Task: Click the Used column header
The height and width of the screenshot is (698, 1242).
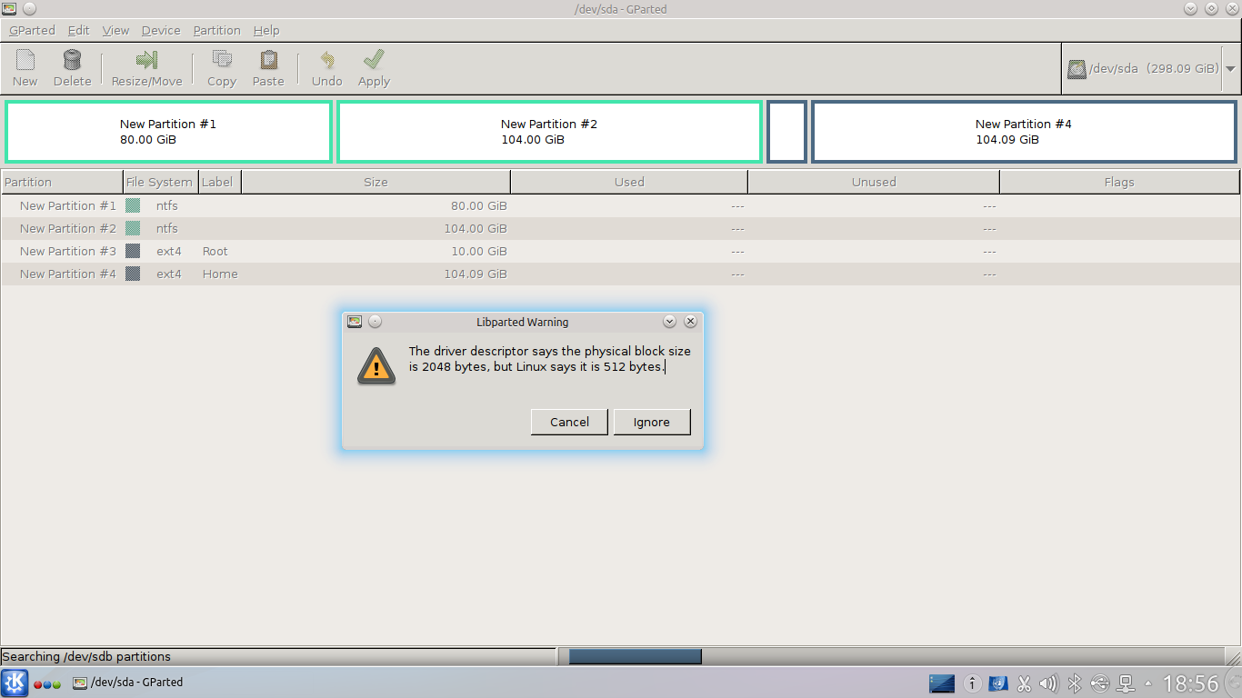Action: 629,182
